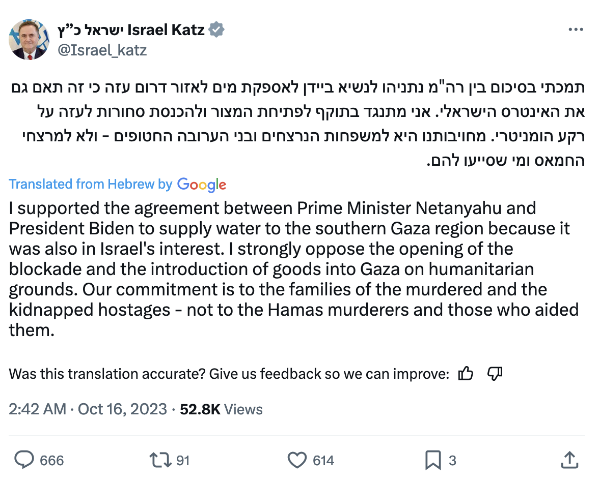The height and width of the screenshot is (483, 599).
Task: Like the tweet with heart icon
Action: point(297,460)
